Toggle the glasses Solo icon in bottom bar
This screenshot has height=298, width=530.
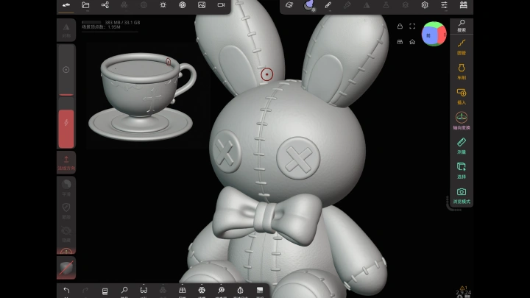click(144, 290)
